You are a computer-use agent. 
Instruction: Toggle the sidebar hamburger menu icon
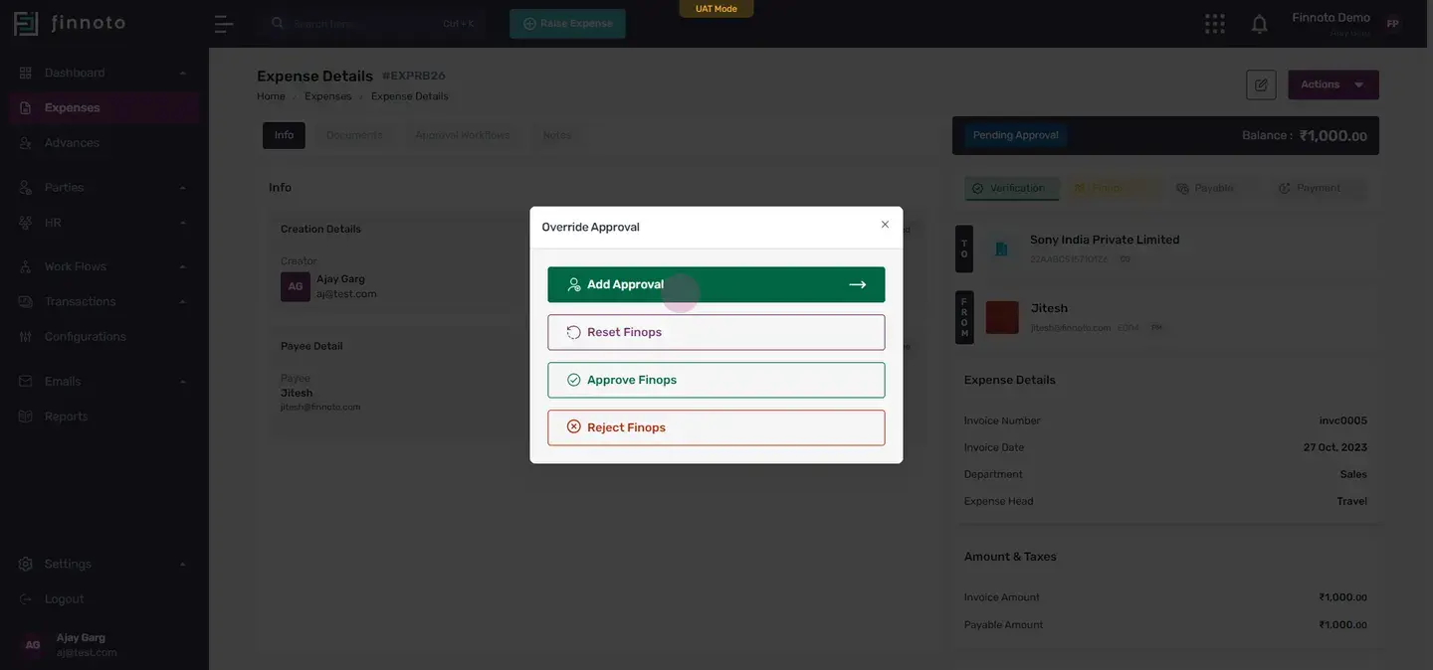point(224,24)
